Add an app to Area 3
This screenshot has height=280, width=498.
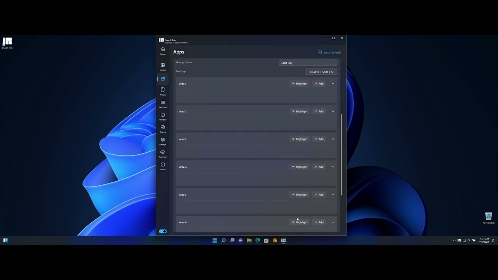pyautogui.click(x=319, y=139)
